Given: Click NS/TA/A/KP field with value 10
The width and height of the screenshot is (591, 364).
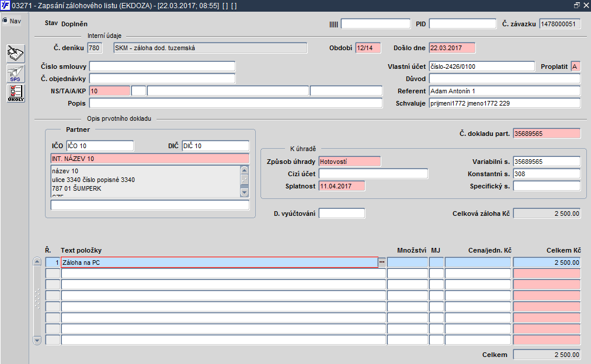Looking at the screenshot, I should [110, 91].
